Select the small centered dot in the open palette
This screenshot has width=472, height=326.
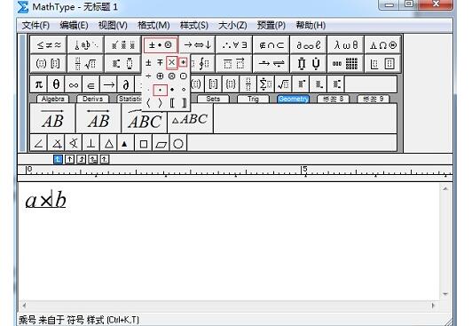(x=160, y=90)
